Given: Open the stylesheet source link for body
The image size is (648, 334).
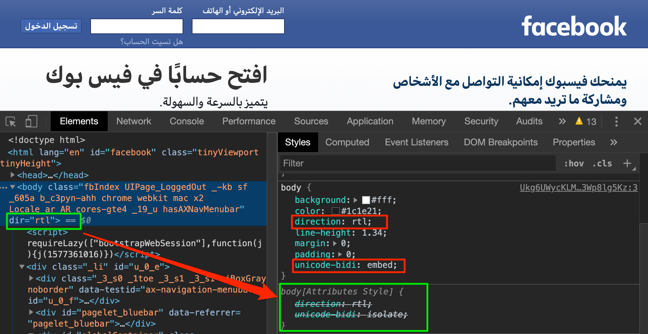Looking at the screenshot, I should (578, 188).
